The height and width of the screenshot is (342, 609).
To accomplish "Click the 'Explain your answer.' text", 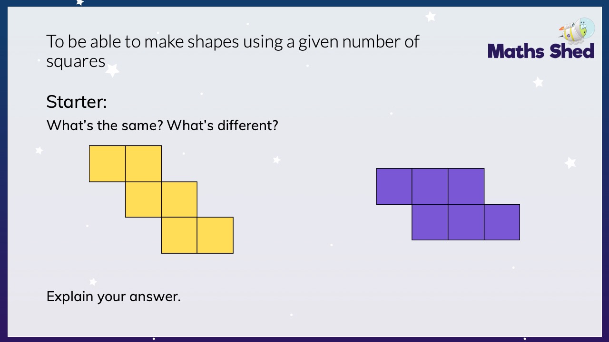I will coord(114,297).
